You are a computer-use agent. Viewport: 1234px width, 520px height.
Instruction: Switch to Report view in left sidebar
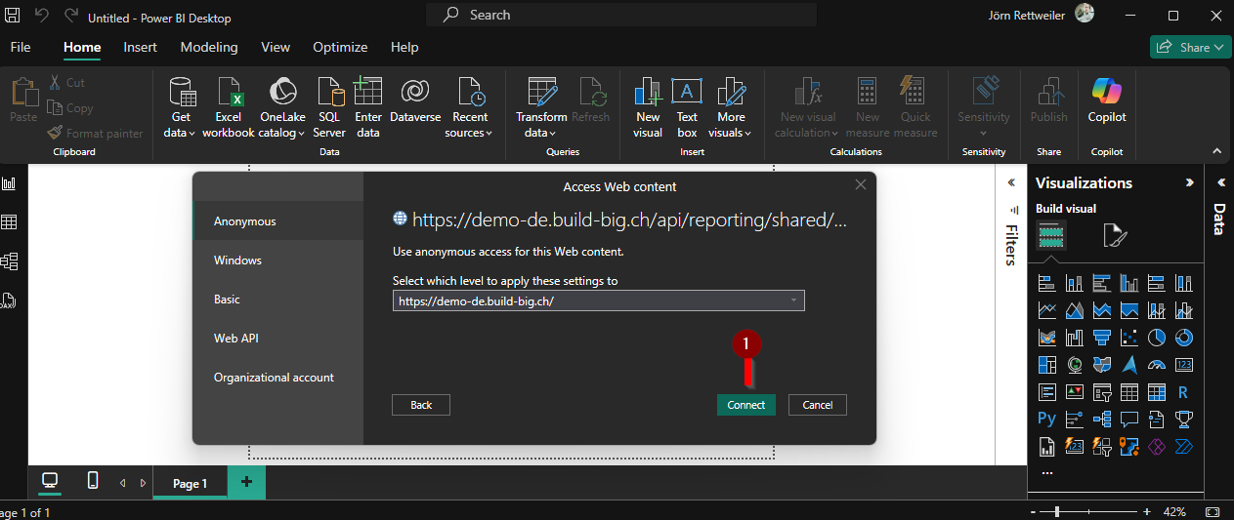9,183
